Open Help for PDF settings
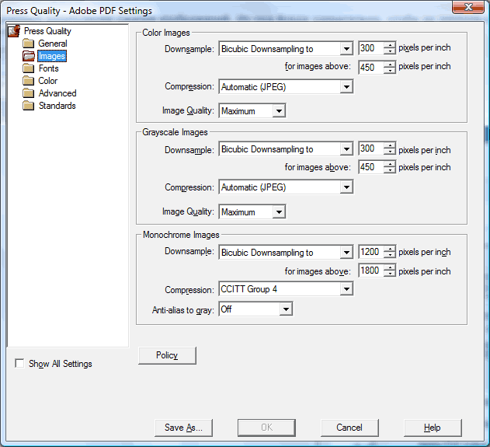490x447 pixels. pos(433,428)
